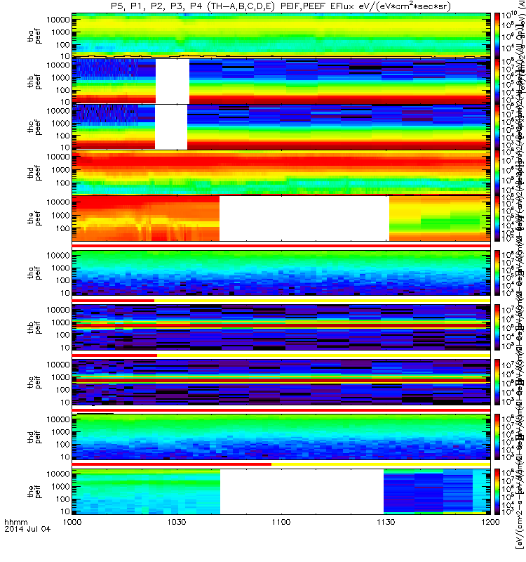The width and height of the screenshot is (526, 562).
Task: Click the 1200 time axis label
Action: pos(490,522)
